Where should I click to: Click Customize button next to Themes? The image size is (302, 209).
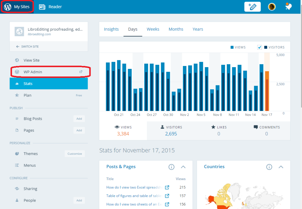click(x=75, y=154)
